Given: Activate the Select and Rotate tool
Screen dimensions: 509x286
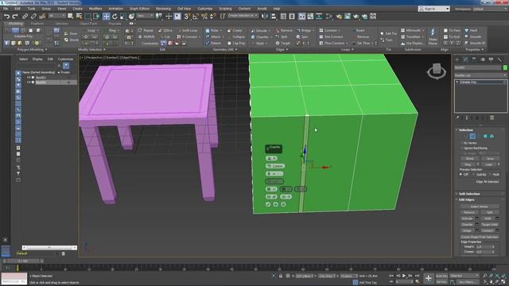Looking at the screenshot, I should (115, 16).
